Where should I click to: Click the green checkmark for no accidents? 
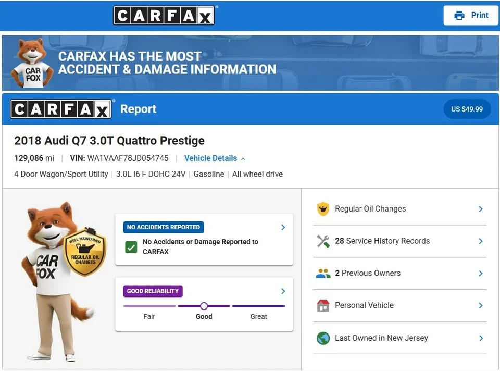(x=131, y=247)
